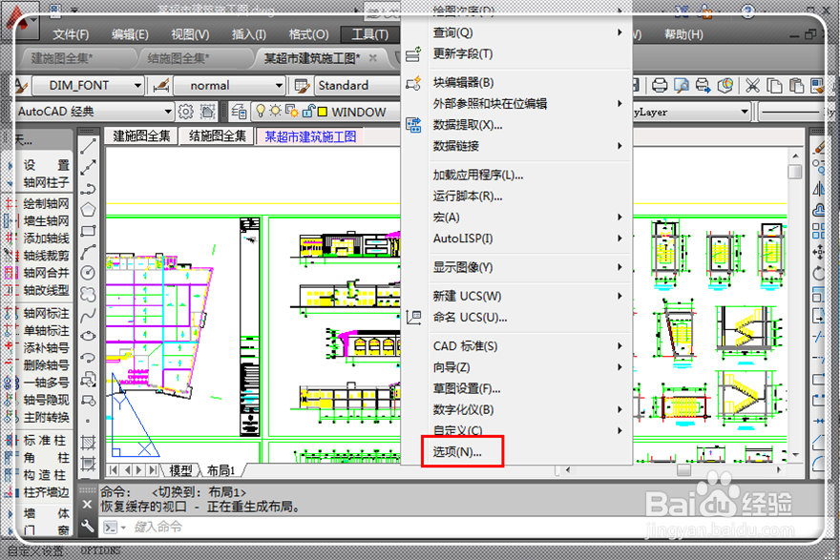Switch to 建施图全集* document tab
Screen dimensions: 840x560
pyautogui.click(x=62, y=58)
